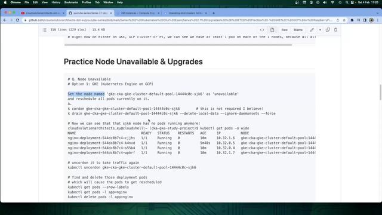Open the Apple menu
Viewport: 382px width, 215px height.
[x=5, y=2]
